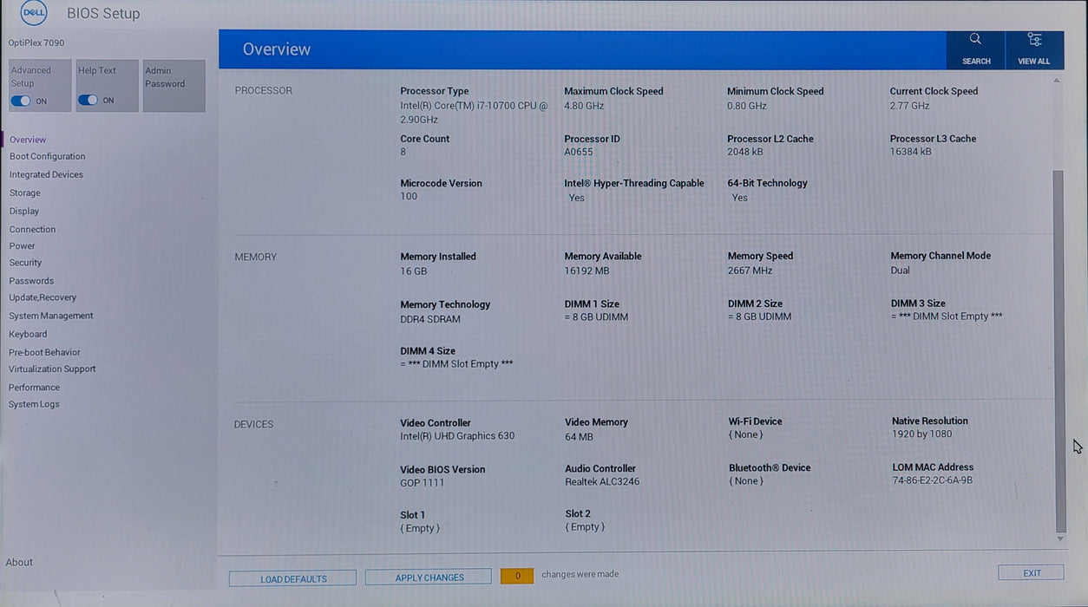Click the scrollbar up arrow

click(1057, 81)
